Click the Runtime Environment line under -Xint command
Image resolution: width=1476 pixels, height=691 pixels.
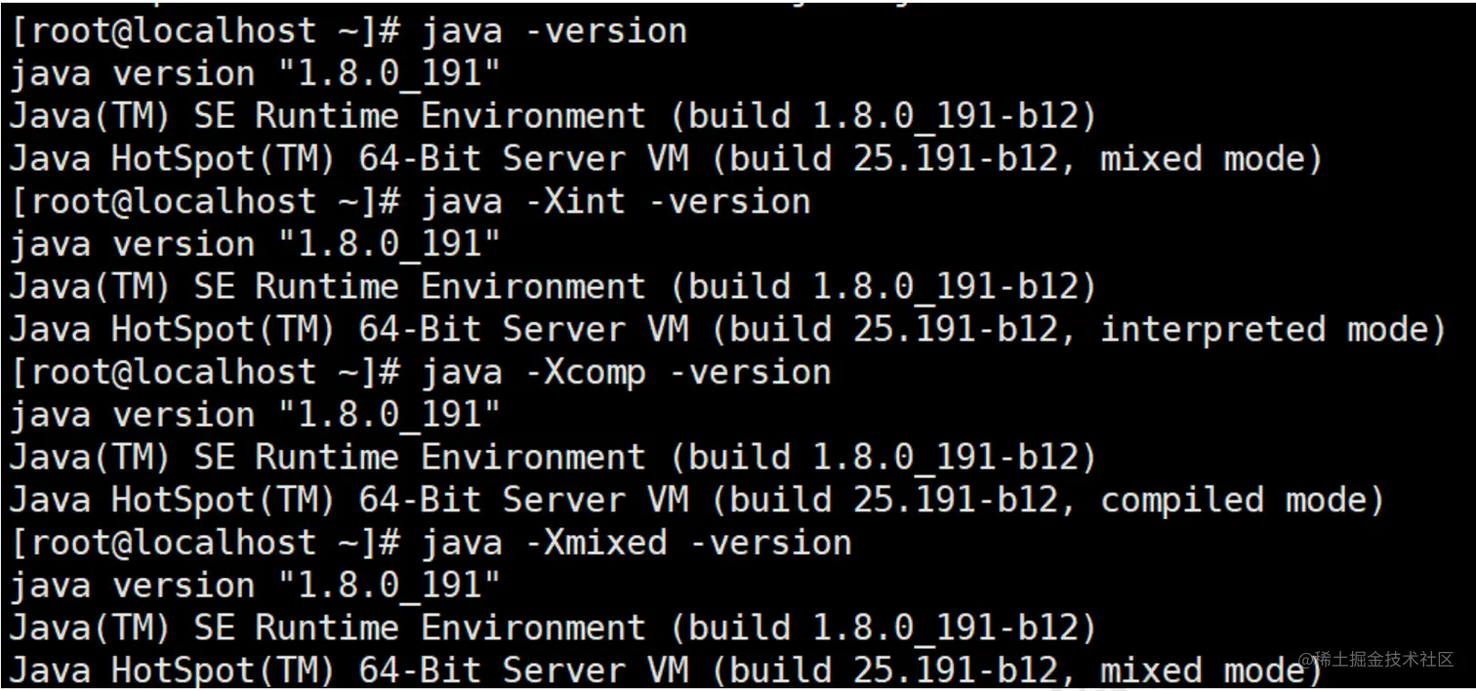point(553,287)
